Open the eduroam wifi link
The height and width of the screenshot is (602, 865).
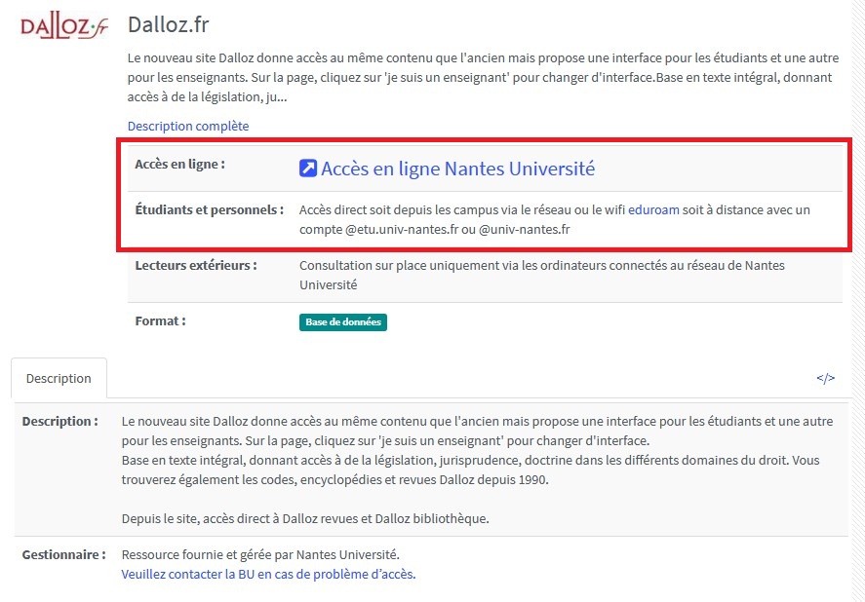tap(653, 209)
